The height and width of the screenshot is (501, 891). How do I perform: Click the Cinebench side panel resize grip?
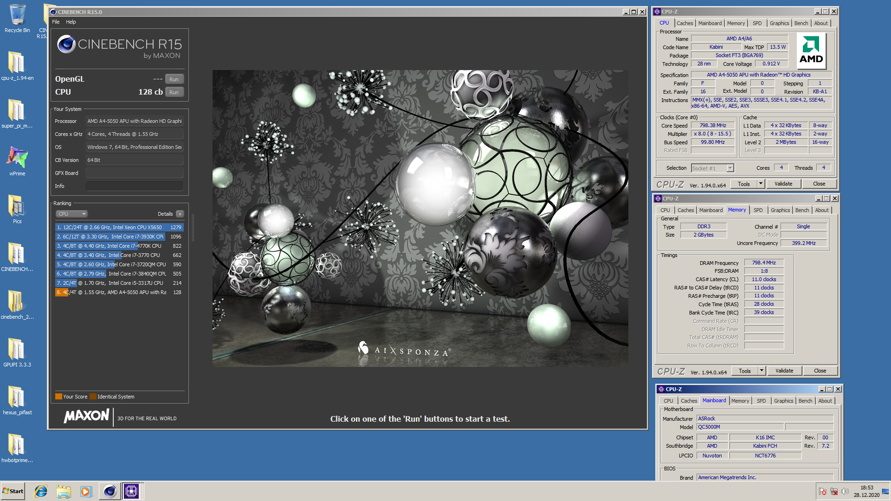(193, 227)
